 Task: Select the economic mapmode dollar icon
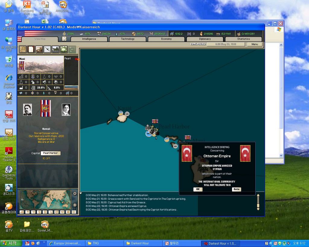pyautogui.click(x=39, y=212)
